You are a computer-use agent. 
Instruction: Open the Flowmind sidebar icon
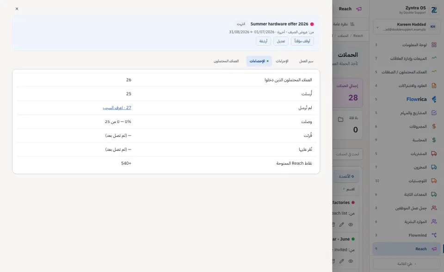pyautogui.click(x=434, y=235)
